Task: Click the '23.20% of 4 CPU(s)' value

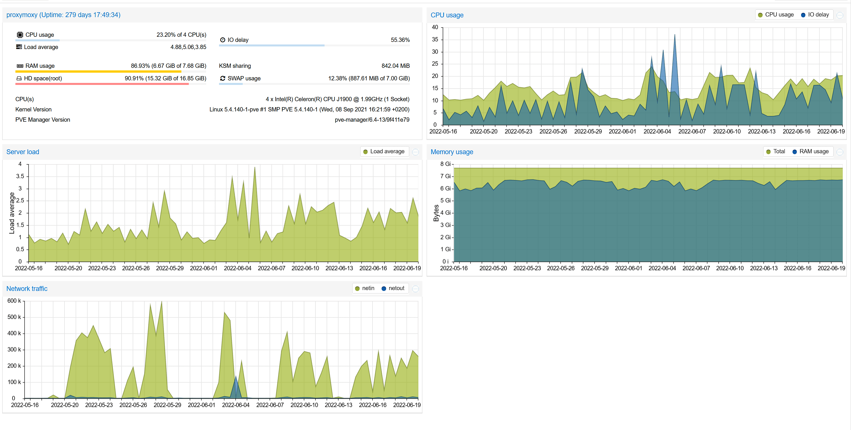Action: pos(181,35)
